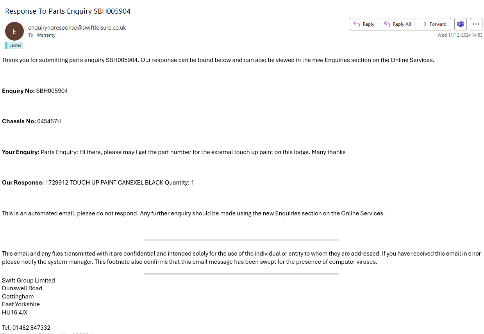Click the Reply button
Viewport: 484px width, 334px height.
point(364,24)
